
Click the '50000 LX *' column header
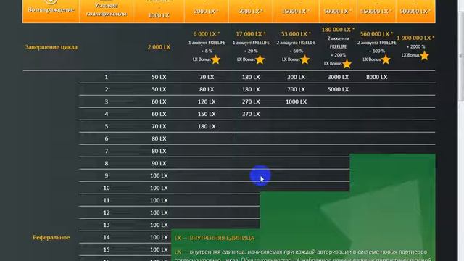(338, 12)
